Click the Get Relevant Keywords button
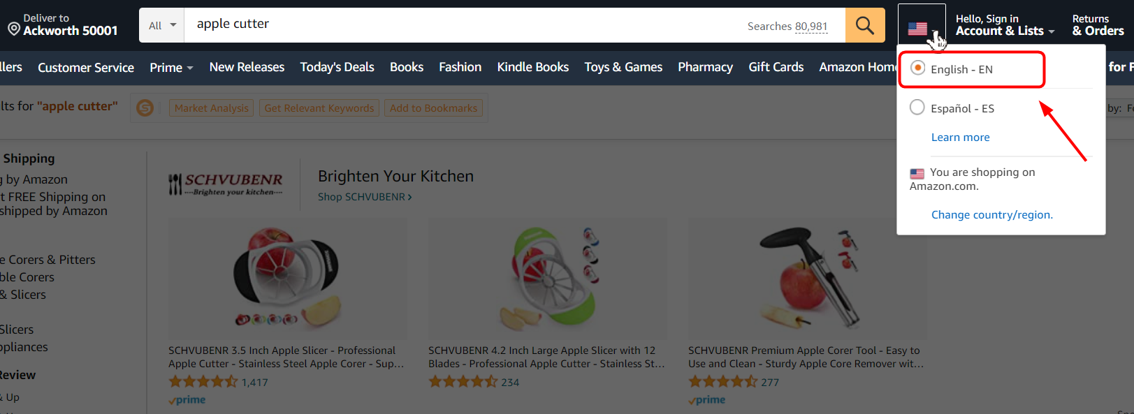This screenshot has height=414, width=1134. tap(319, 108)
